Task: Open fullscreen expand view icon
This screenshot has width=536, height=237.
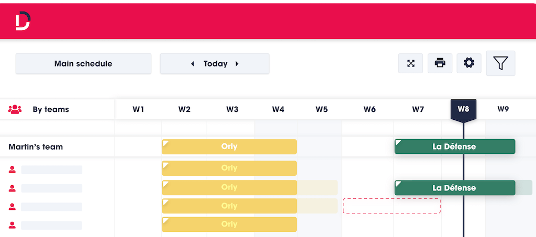Action: point(410,63)
